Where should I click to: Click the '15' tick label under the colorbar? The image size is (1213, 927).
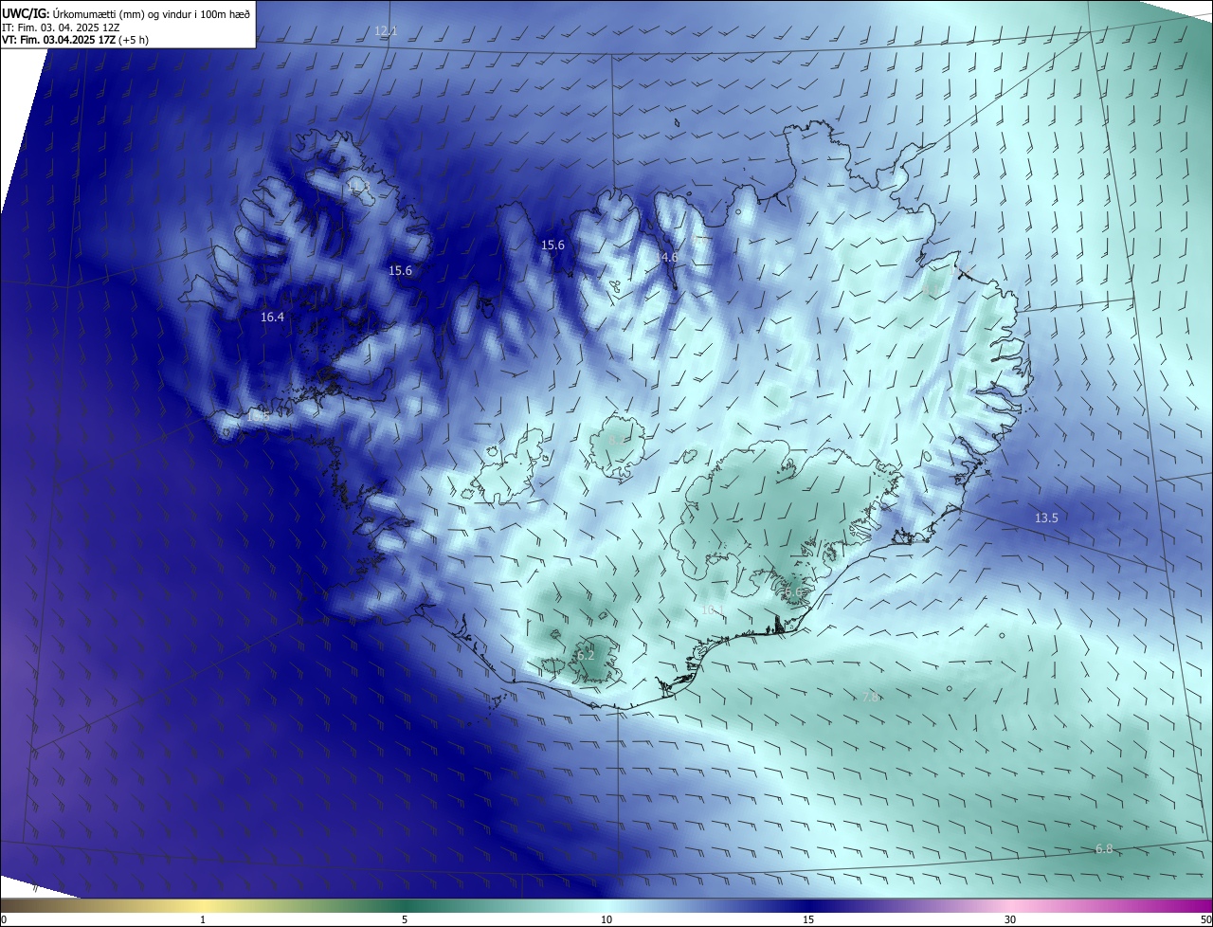pyautogui.click(x=808, y=919)
